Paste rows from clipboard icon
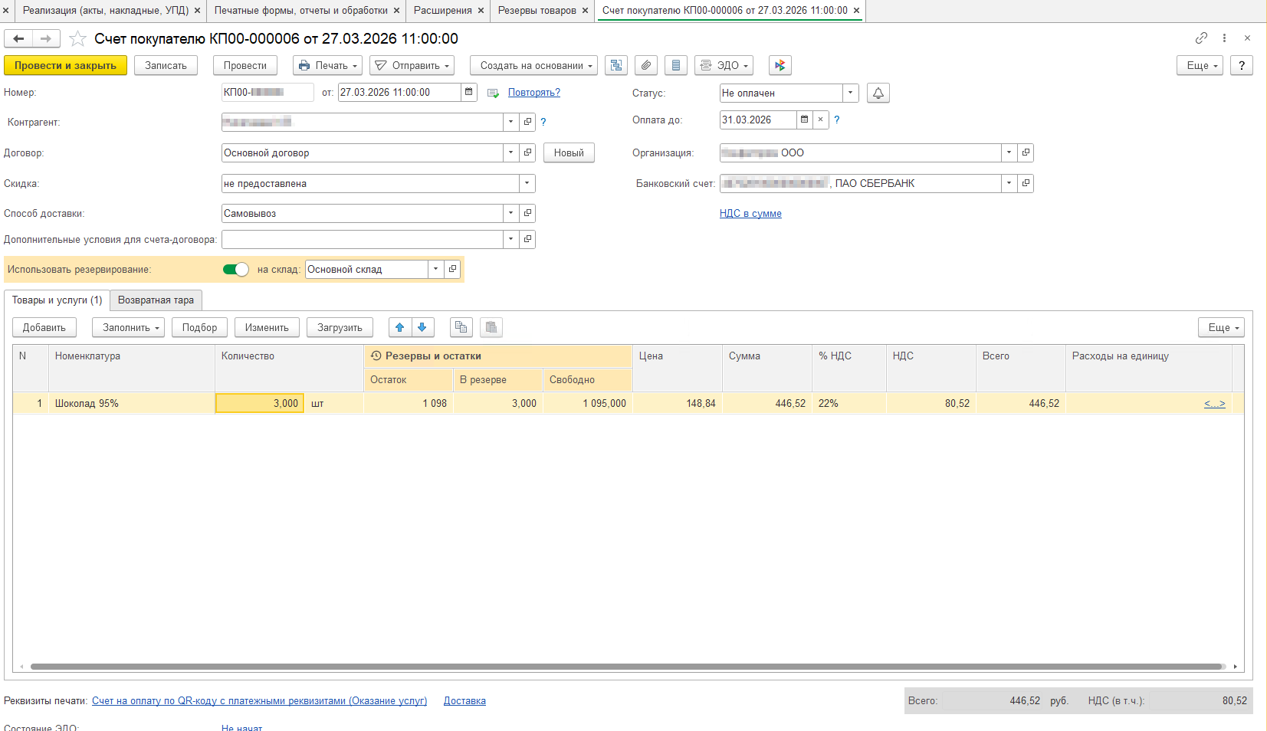 tap(491, 328)
